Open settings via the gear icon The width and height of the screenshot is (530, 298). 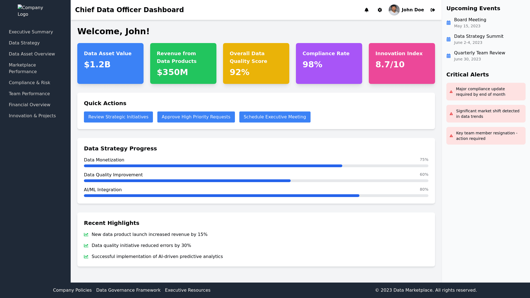click(x=380, y=10)
